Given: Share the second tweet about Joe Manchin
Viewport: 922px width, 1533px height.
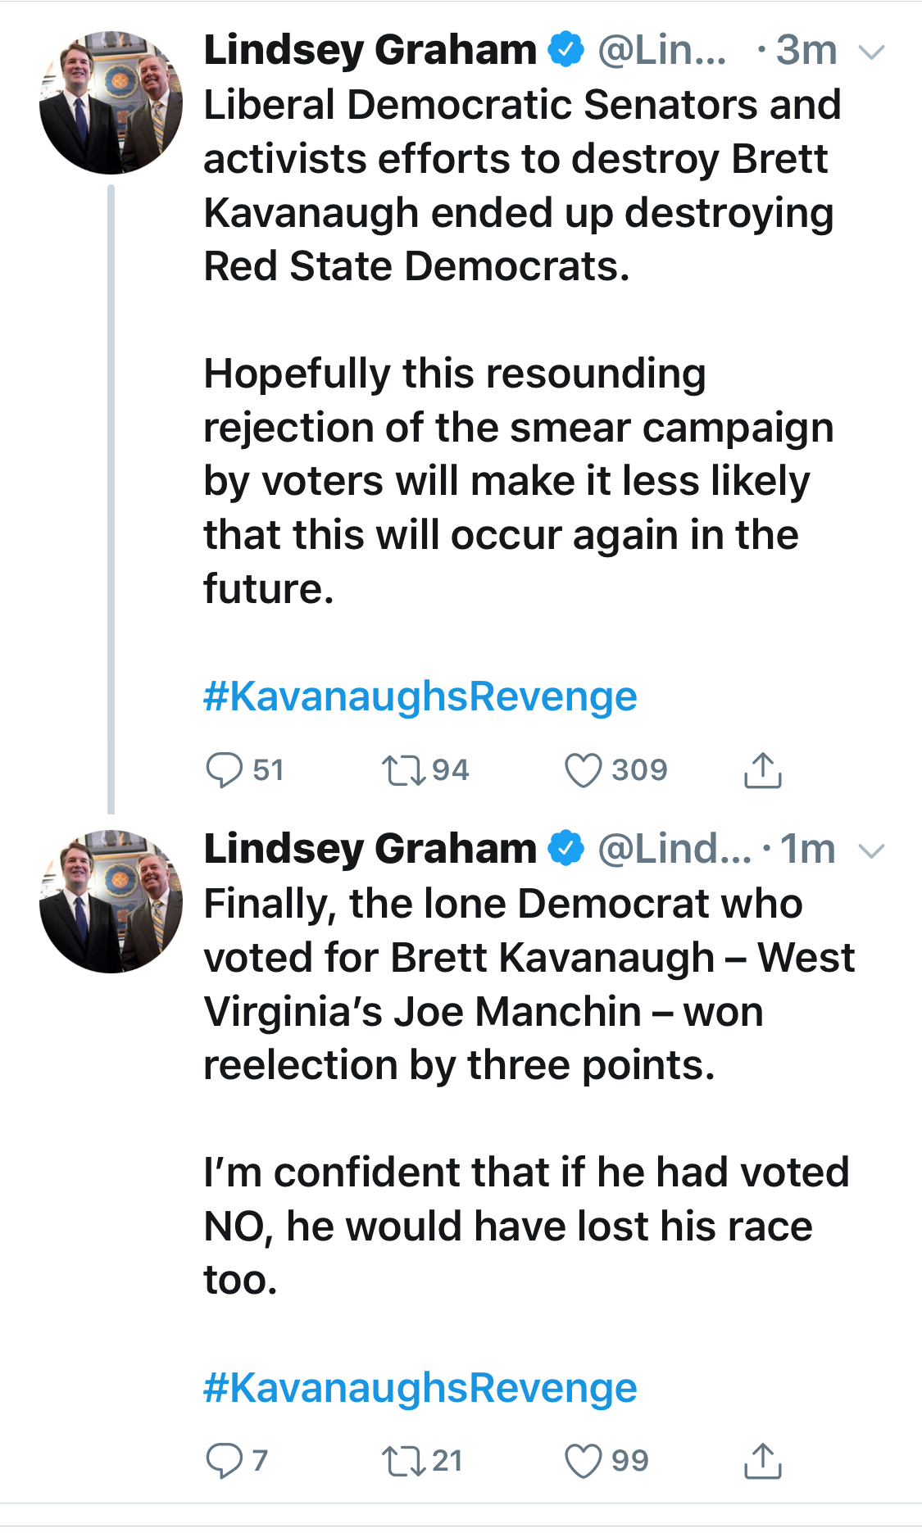Looking at the screenshot, I should point(762,1460).
